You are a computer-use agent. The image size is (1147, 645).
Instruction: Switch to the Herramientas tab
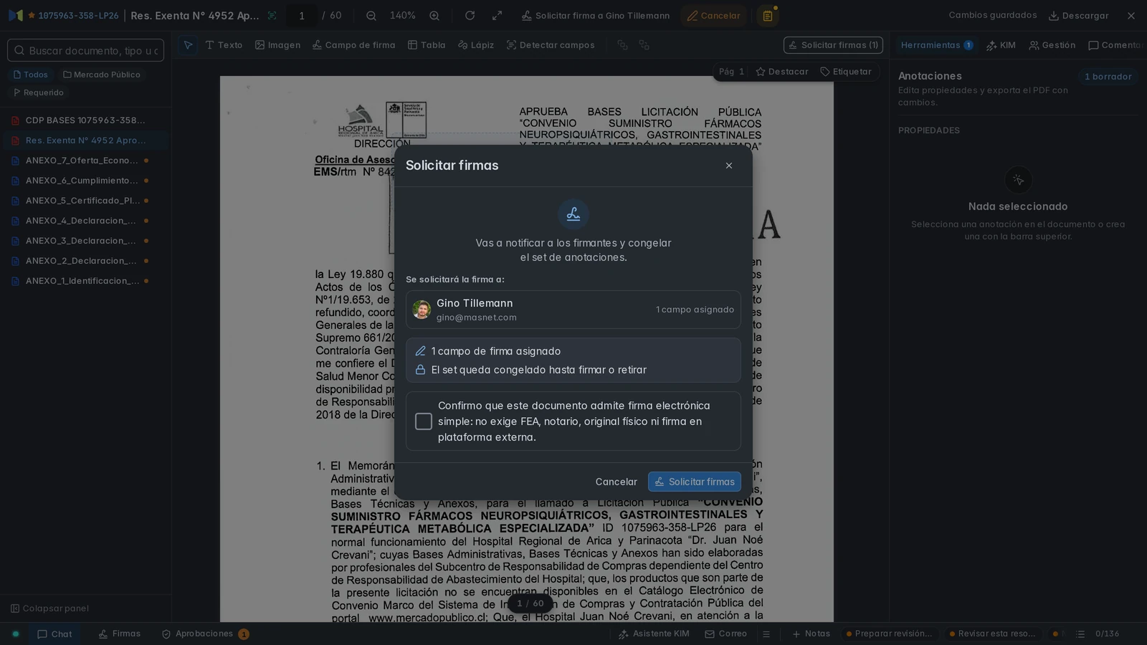936,45
